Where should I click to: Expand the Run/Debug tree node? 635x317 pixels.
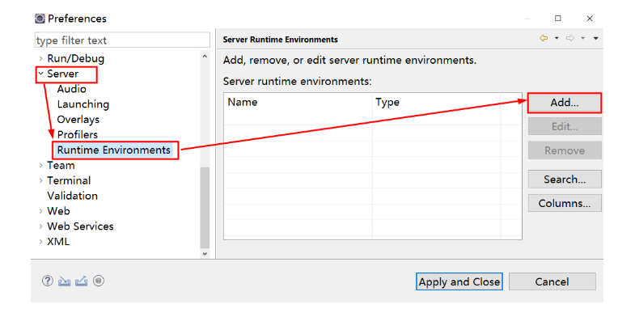[41, 59]
